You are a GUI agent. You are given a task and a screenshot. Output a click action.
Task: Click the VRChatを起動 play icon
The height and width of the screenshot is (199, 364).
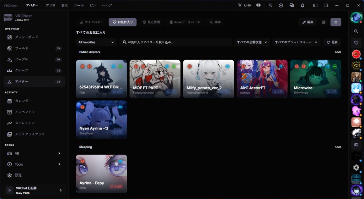[x=10, y=190]
